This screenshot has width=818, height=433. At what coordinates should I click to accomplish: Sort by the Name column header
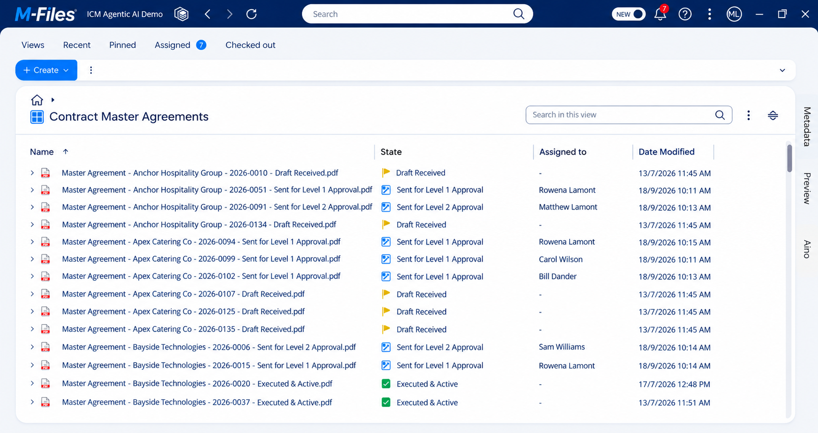pyautogui.click(x=42, y=152)
